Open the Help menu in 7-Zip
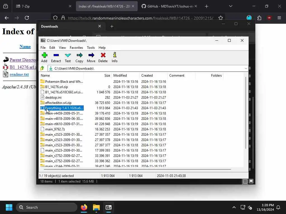Screen dimensions: 286x214 click(x=102, y=48)
